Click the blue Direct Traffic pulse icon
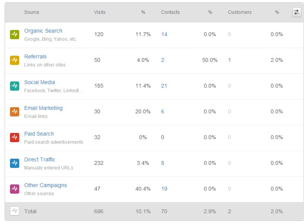 [x=15, y=163]
